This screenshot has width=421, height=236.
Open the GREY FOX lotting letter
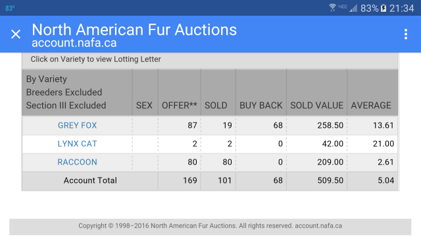coord(78,125)
